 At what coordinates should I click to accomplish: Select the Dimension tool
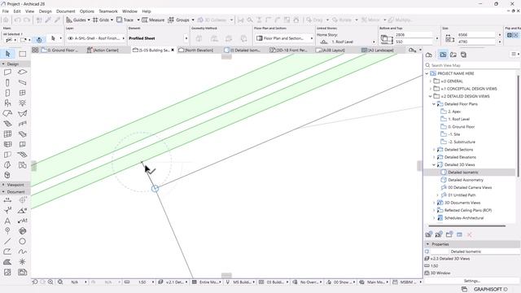[7, 200]
